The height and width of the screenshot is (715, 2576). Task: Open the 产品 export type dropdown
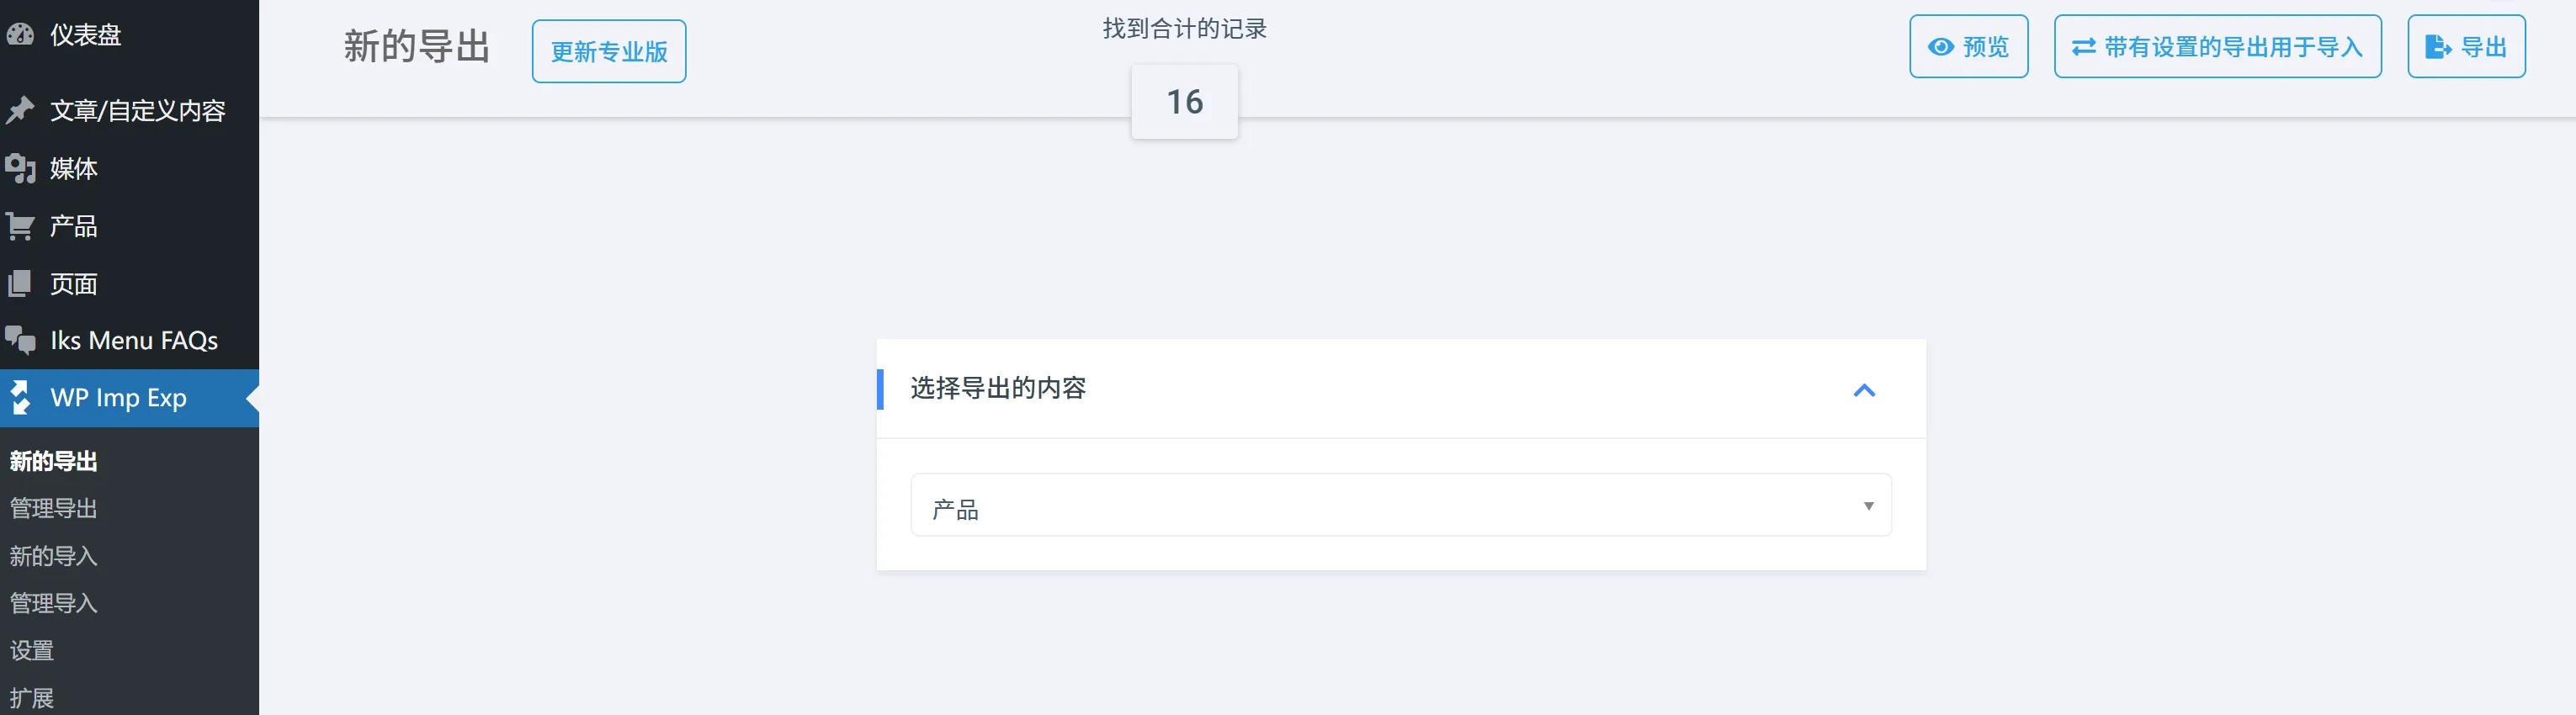pos(1400,506)
